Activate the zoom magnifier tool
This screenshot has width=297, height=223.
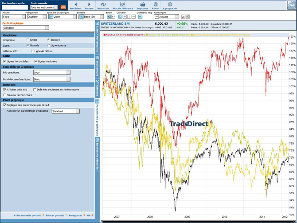pos(109,17)
